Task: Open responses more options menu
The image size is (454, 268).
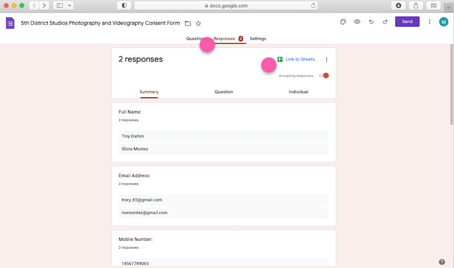Action: coord(327,59)
